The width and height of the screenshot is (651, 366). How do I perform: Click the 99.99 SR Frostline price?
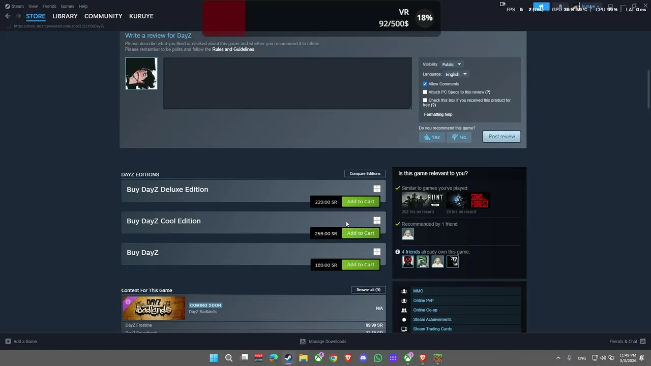(x=374, y=325)
